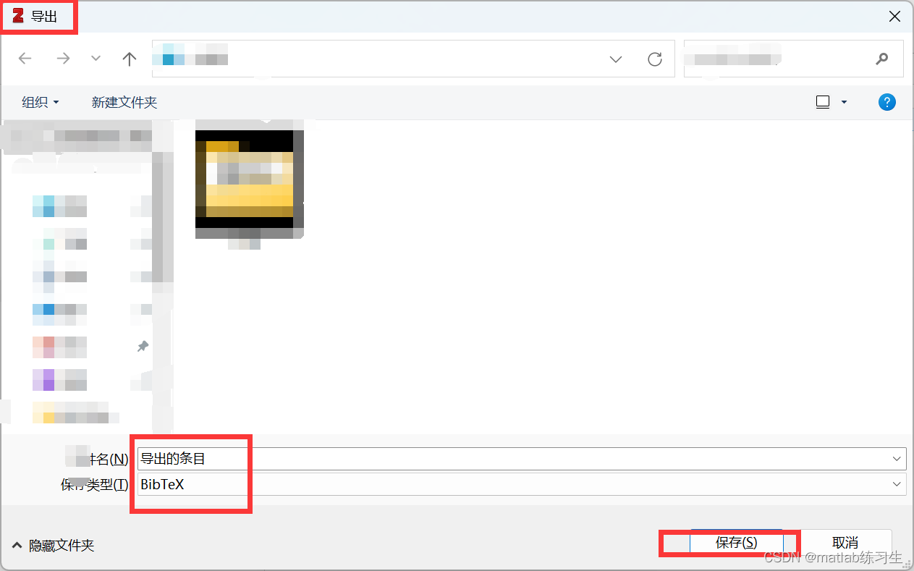Create a folder with 新建文件夹
This screenshot has width=914, height=571.
pos(124,103)
